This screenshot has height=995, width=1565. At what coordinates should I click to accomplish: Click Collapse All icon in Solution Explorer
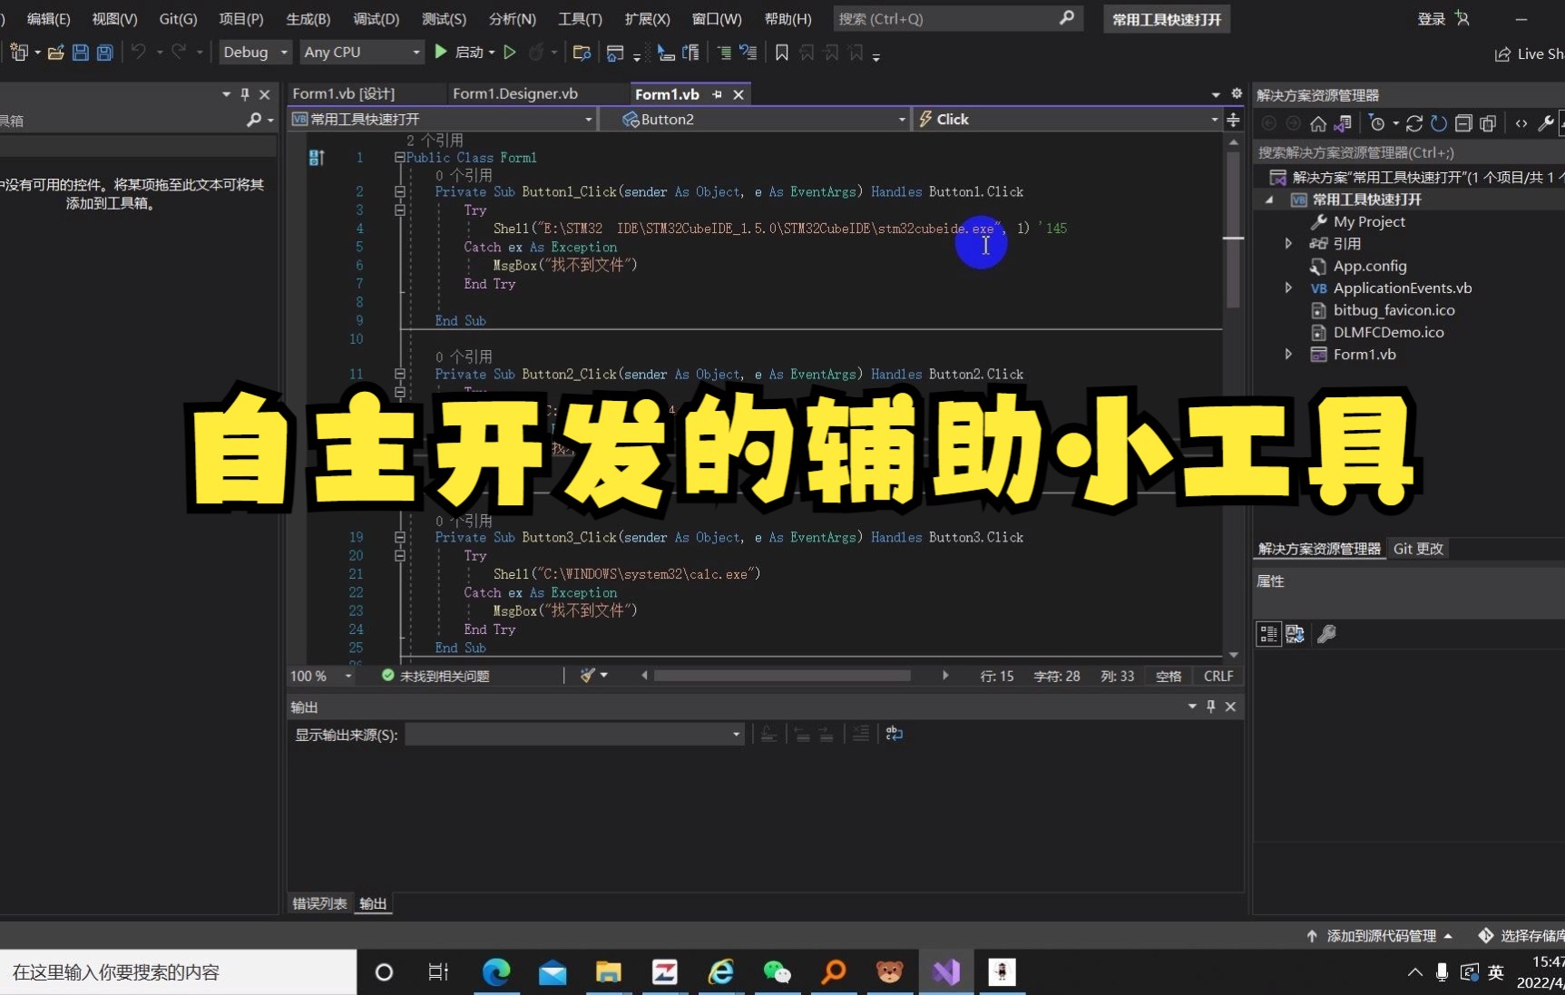point(1463,123)
